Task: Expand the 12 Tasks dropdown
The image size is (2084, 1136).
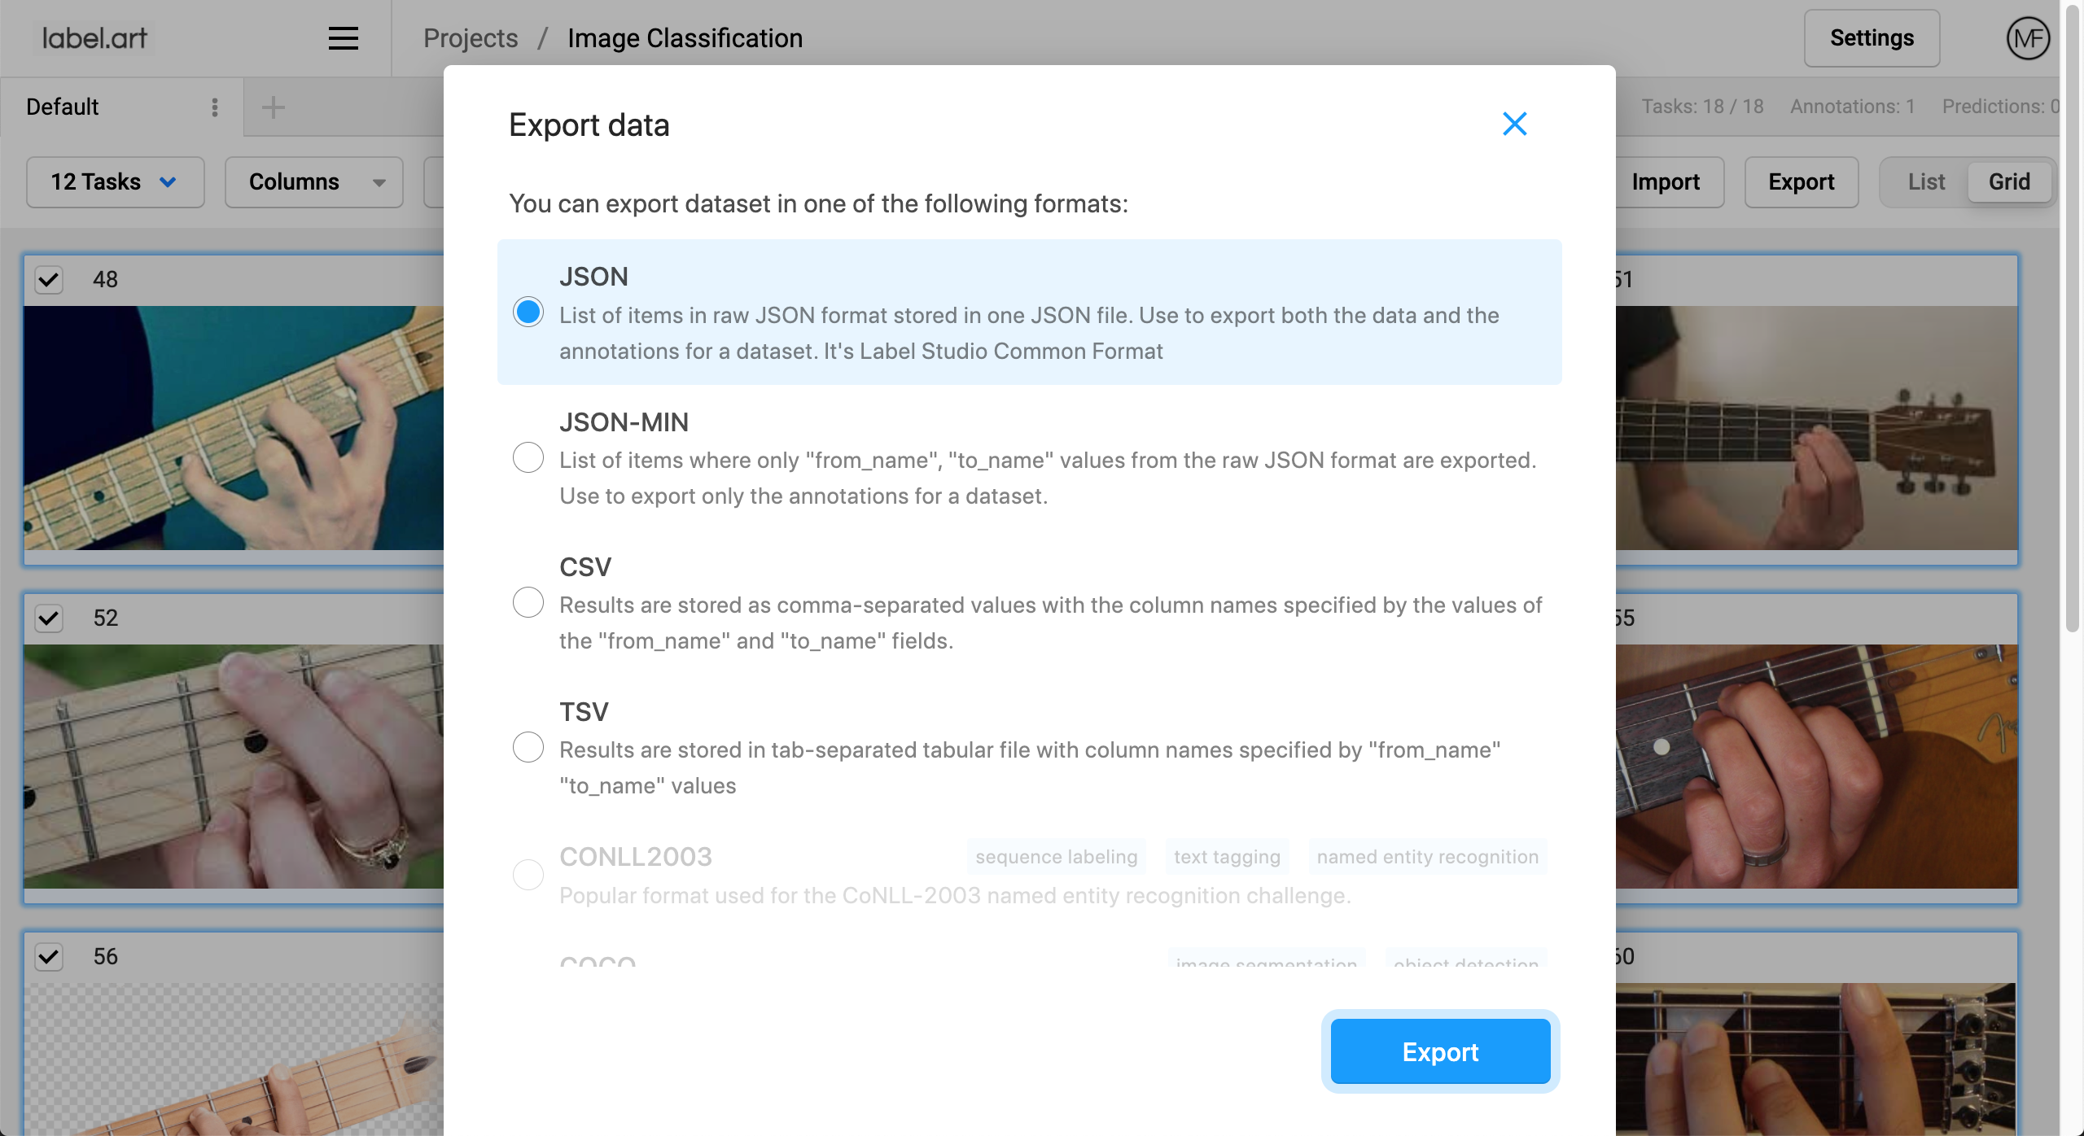Action: point(115,182)
